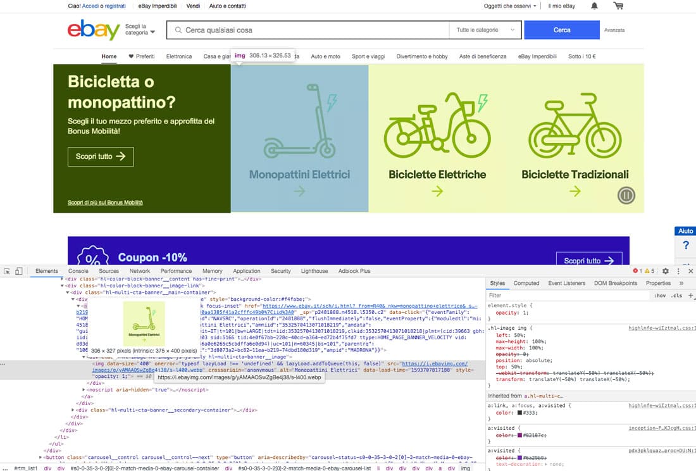Click the blue Cerca search button
Screen dimensions: 696x471
coord(561,30)
